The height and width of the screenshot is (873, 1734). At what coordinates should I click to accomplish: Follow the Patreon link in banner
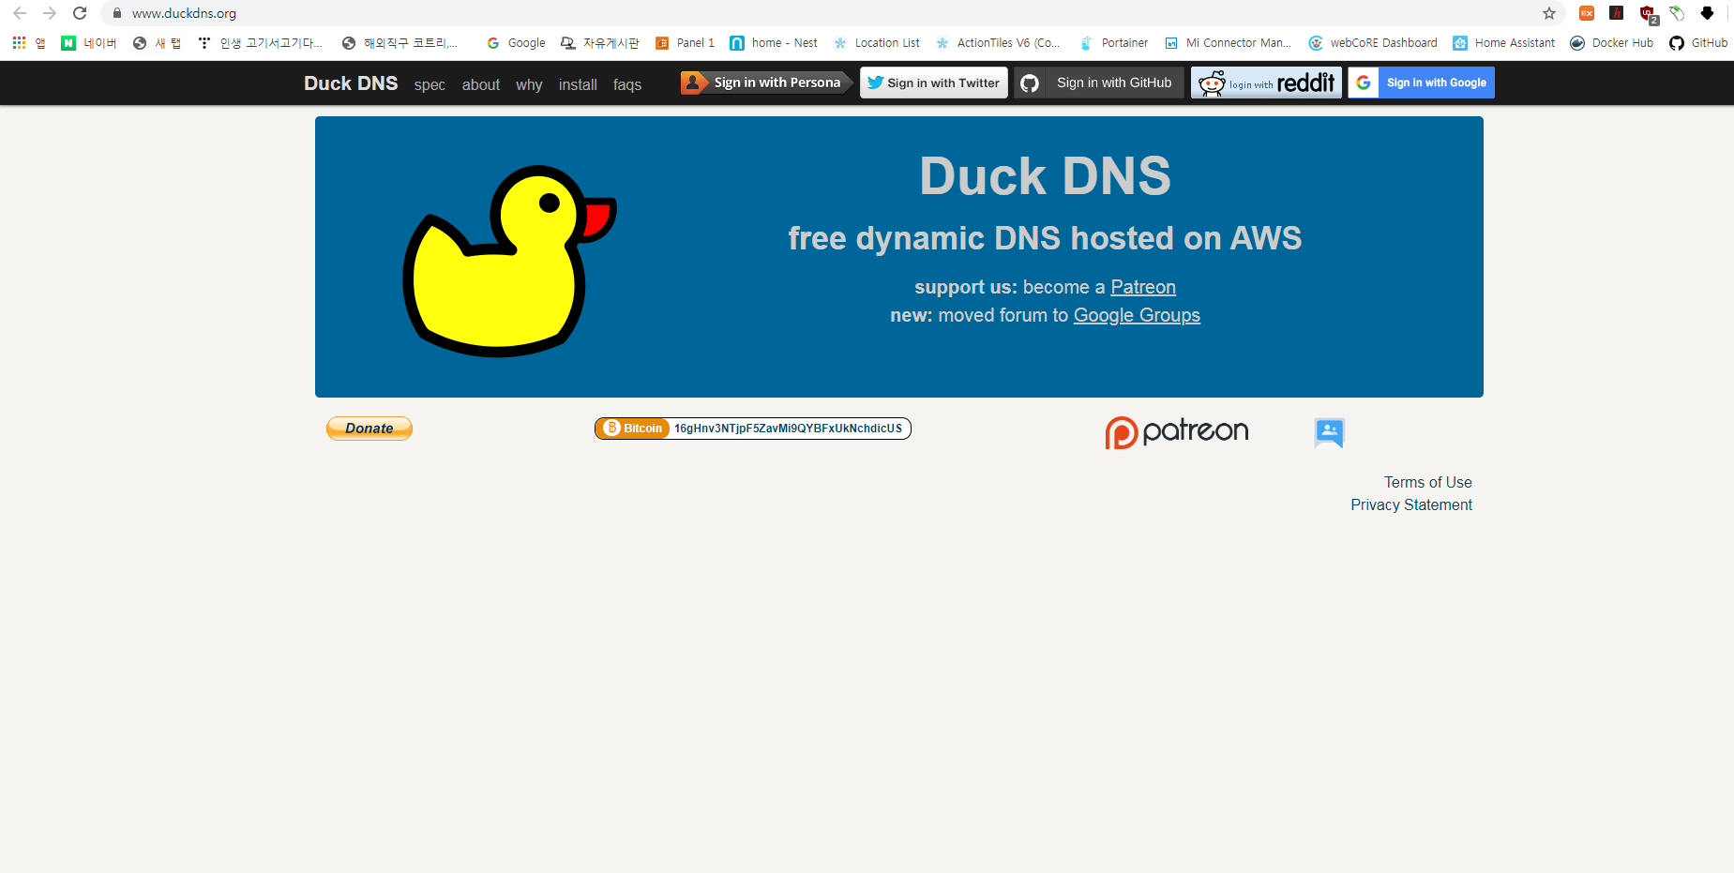click(x=1143, y=287)
